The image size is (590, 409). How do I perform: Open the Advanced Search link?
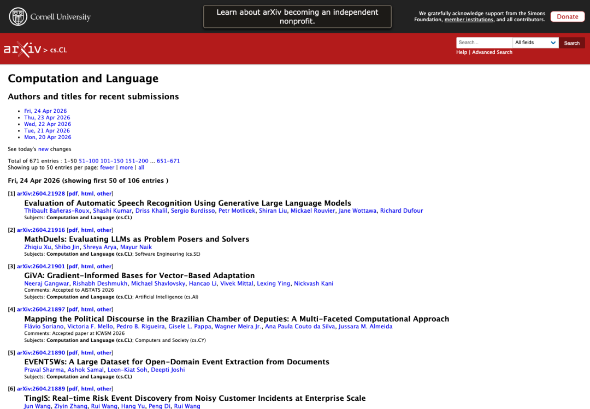click(x=492, y=52)
